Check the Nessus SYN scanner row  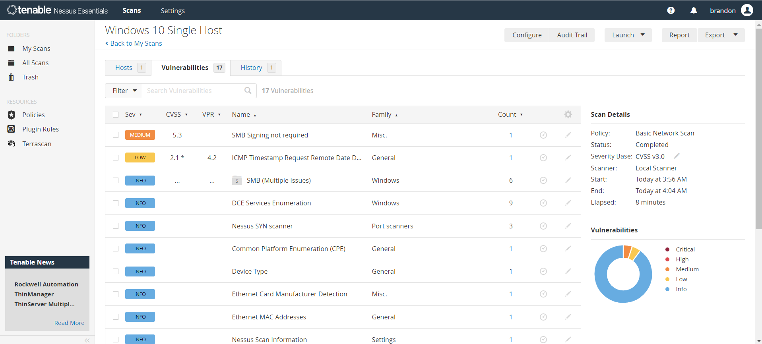coord(116,226)
